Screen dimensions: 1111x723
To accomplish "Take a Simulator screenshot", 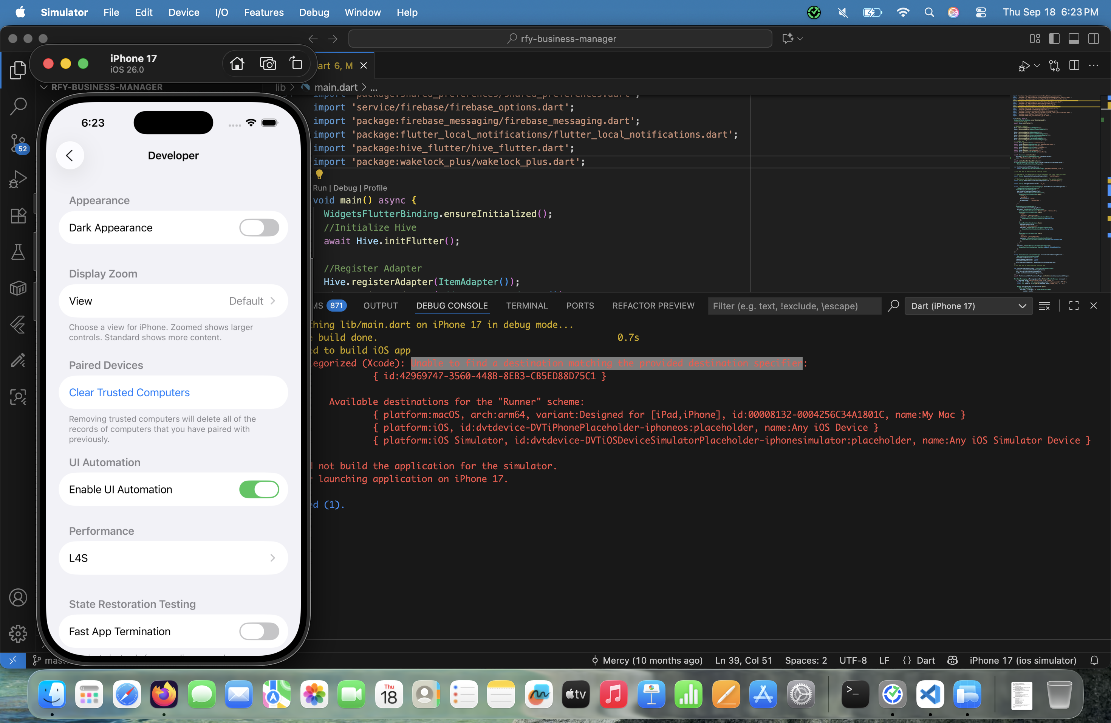I will click(x=268, y=63).
